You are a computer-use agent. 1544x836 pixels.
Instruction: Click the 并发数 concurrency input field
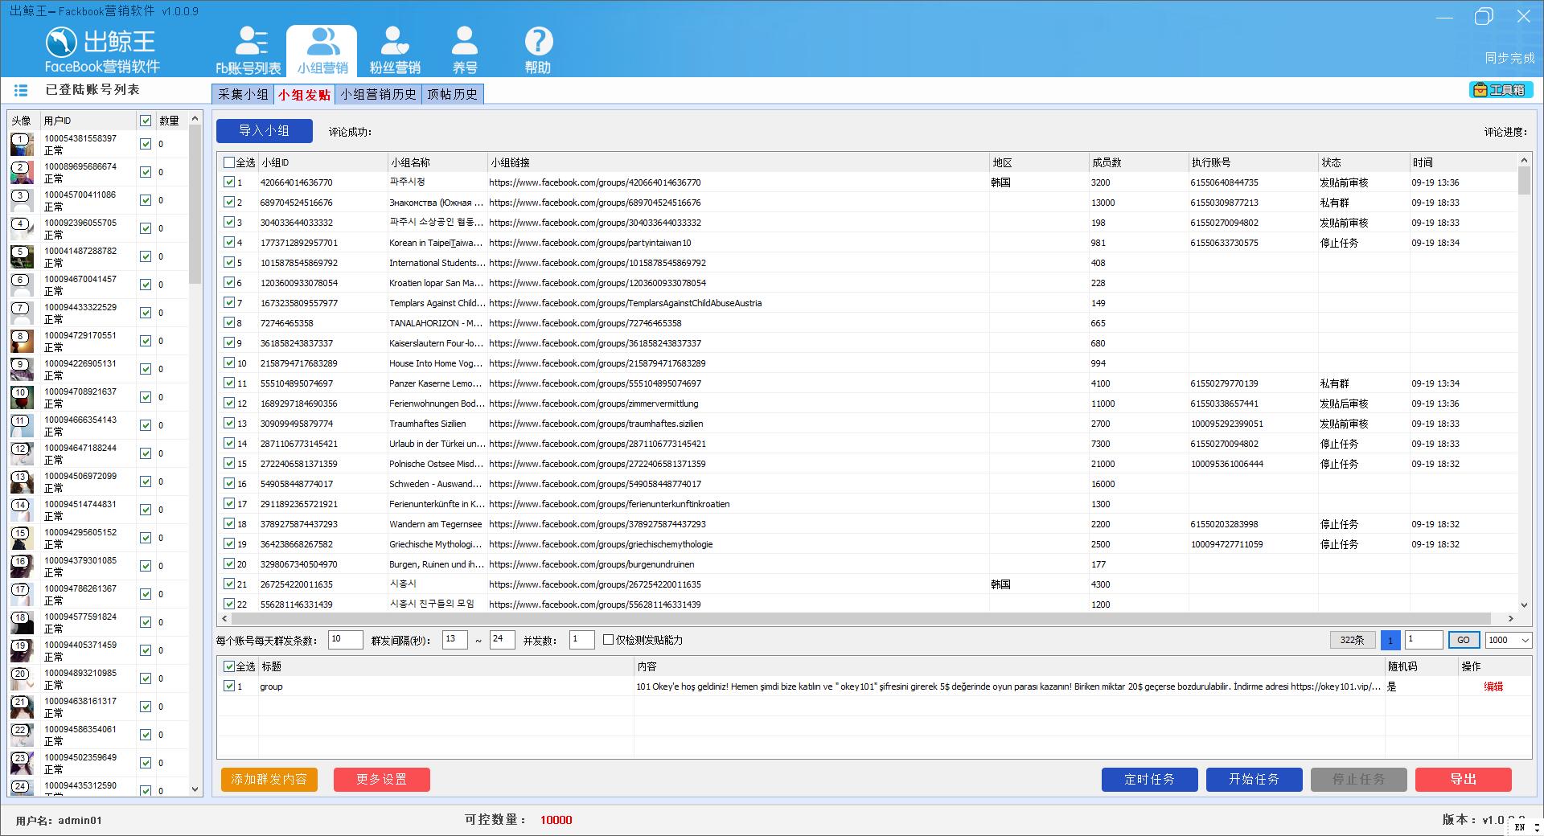581,640
